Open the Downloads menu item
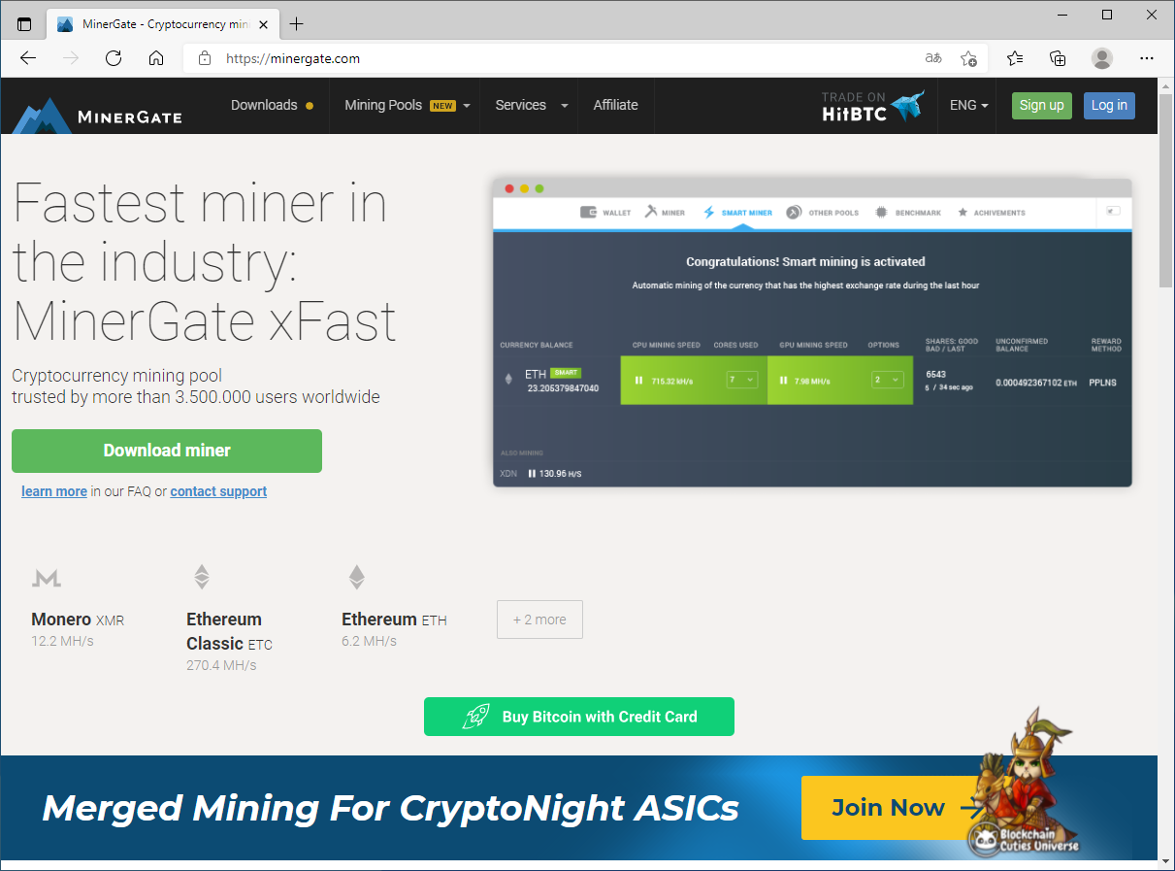1175x871 pixels. (272, 105)
